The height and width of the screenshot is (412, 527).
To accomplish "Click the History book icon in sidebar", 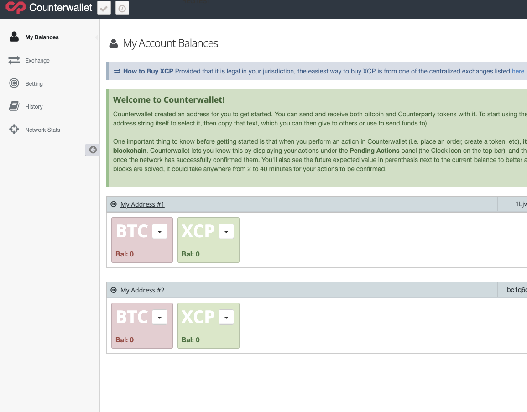I will pyautogui.click(x=14, y=106).
